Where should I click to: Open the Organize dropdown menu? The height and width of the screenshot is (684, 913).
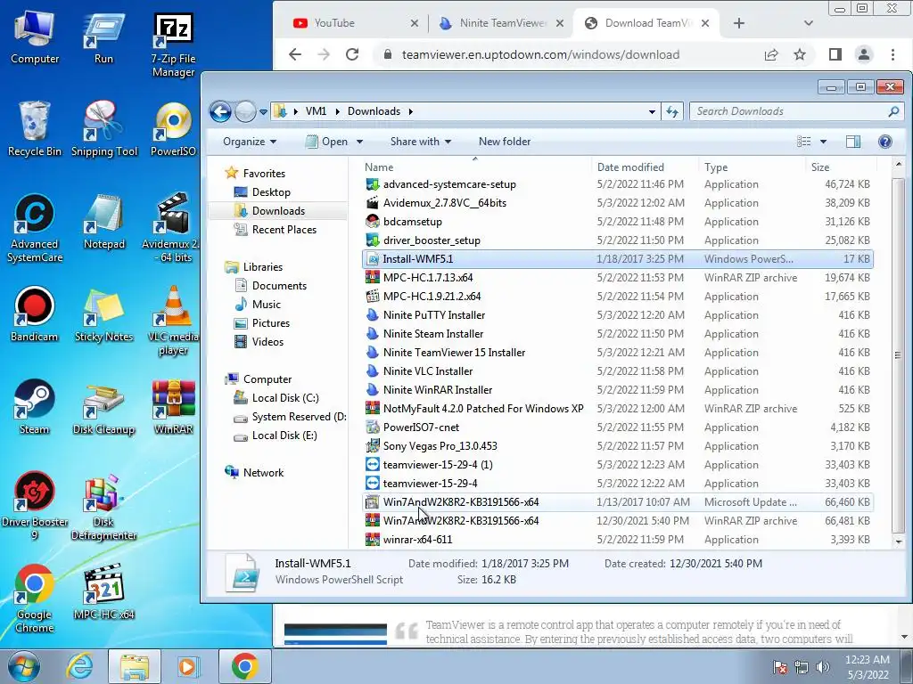(250, 142)
